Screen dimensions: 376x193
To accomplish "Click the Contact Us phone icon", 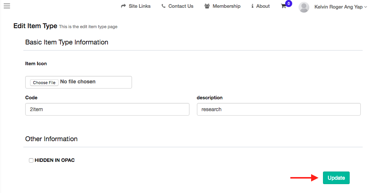I will tap(164, 6).
